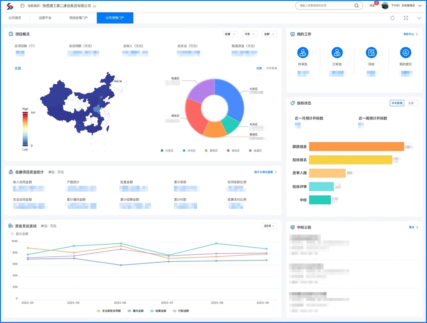Toggle 雁塔区 pie legend item

coord(211,151)
